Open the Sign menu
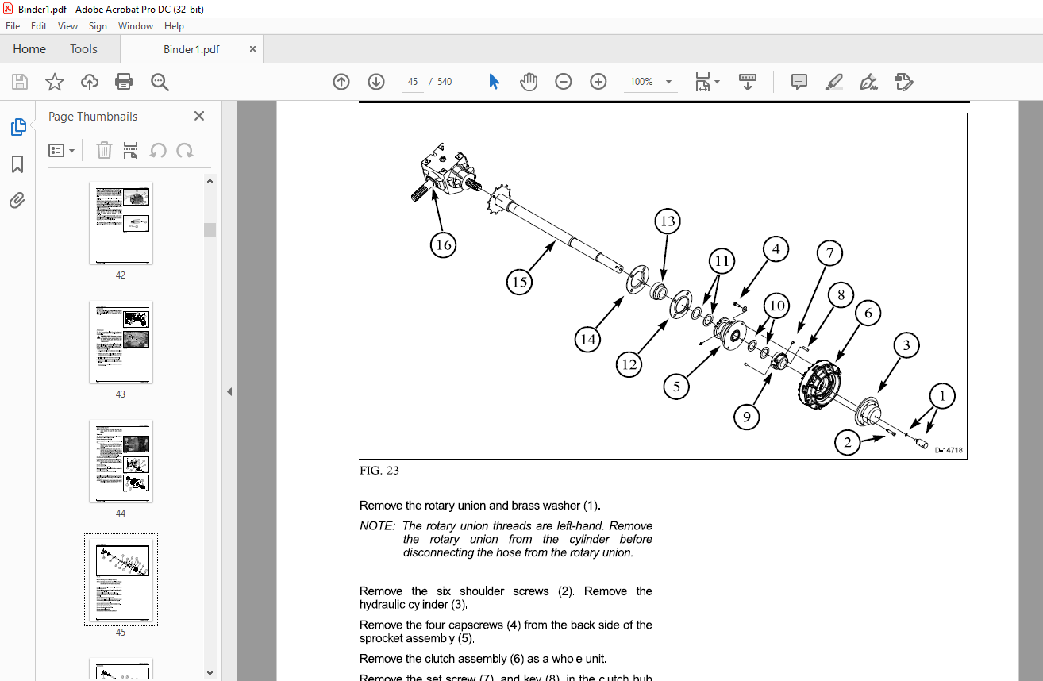This screenshot has height=681, width=1043. click(98, 26)
